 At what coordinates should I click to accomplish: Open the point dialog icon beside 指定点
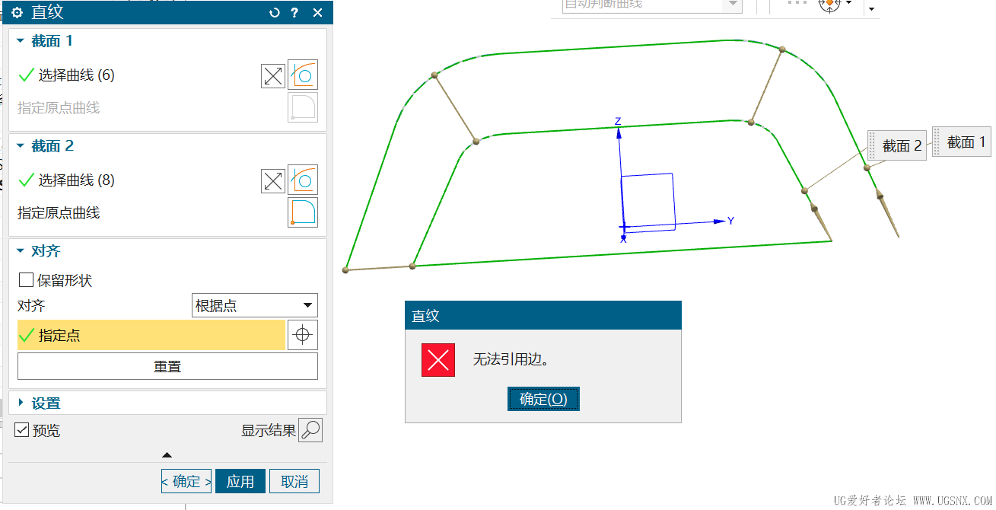(303, 335)
